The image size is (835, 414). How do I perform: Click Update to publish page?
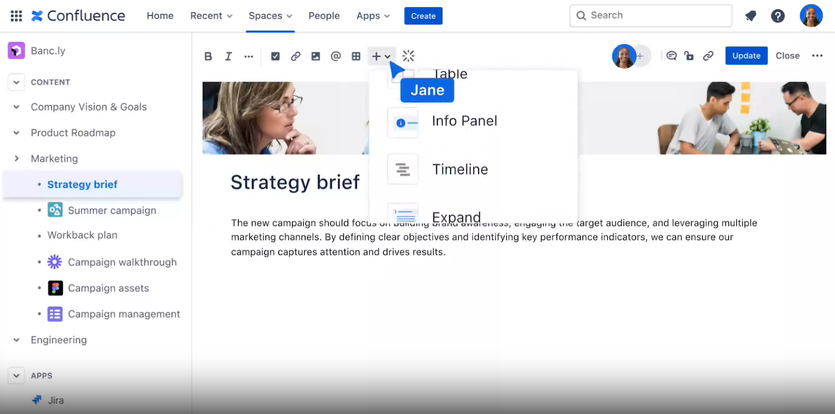point(746,56)
